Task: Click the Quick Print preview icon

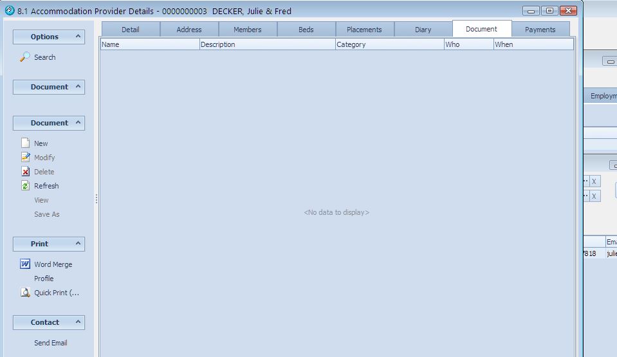Action: click(25, 293)
